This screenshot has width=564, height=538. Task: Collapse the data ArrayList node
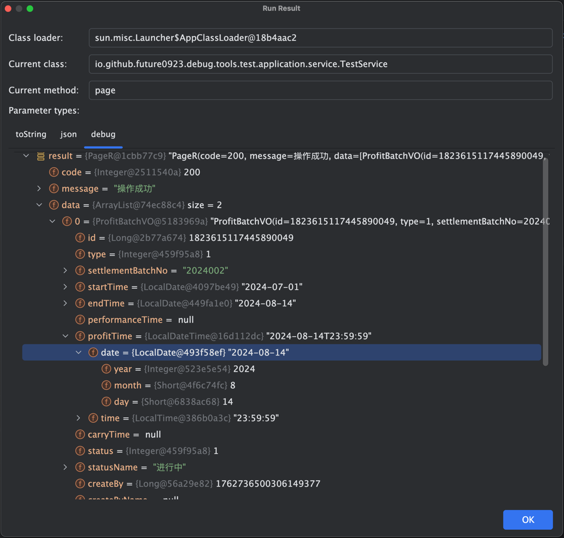click(x=39, y=205)
